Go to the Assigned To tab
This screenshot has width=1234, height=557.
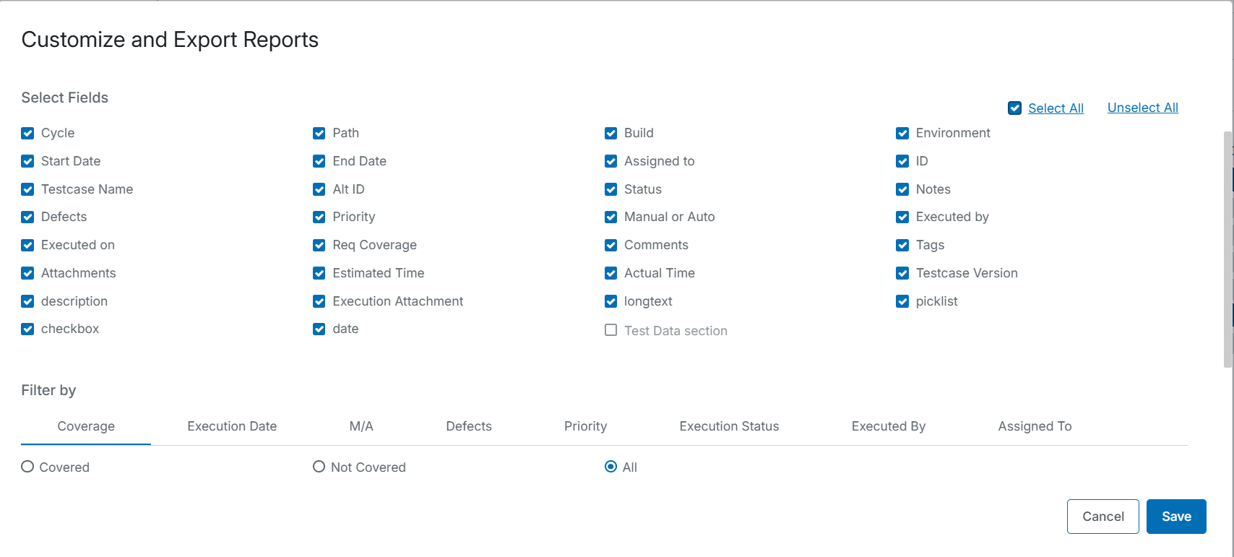coord(1035,426)
